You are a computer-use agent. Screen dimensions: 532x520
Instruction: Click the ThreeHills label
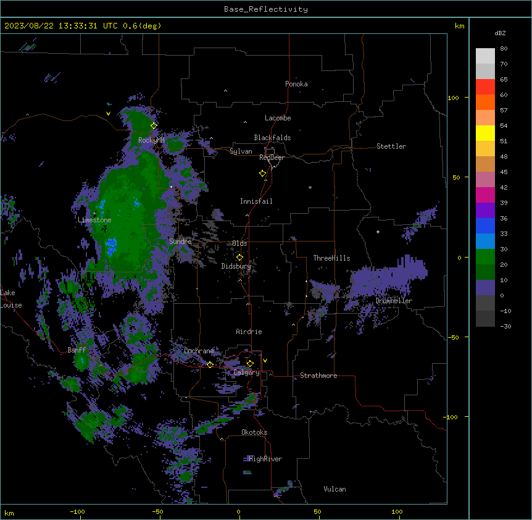tap(331, 258)
